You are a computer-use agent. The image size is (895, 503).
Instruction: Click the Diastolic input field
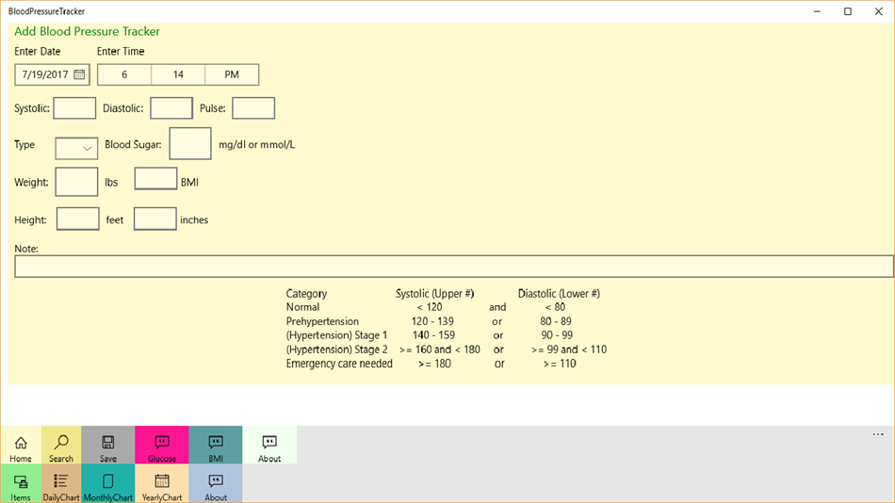(171, 108)
